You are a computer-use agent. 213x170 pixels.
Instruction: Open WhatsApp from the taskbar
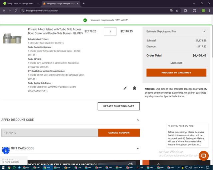14,168
